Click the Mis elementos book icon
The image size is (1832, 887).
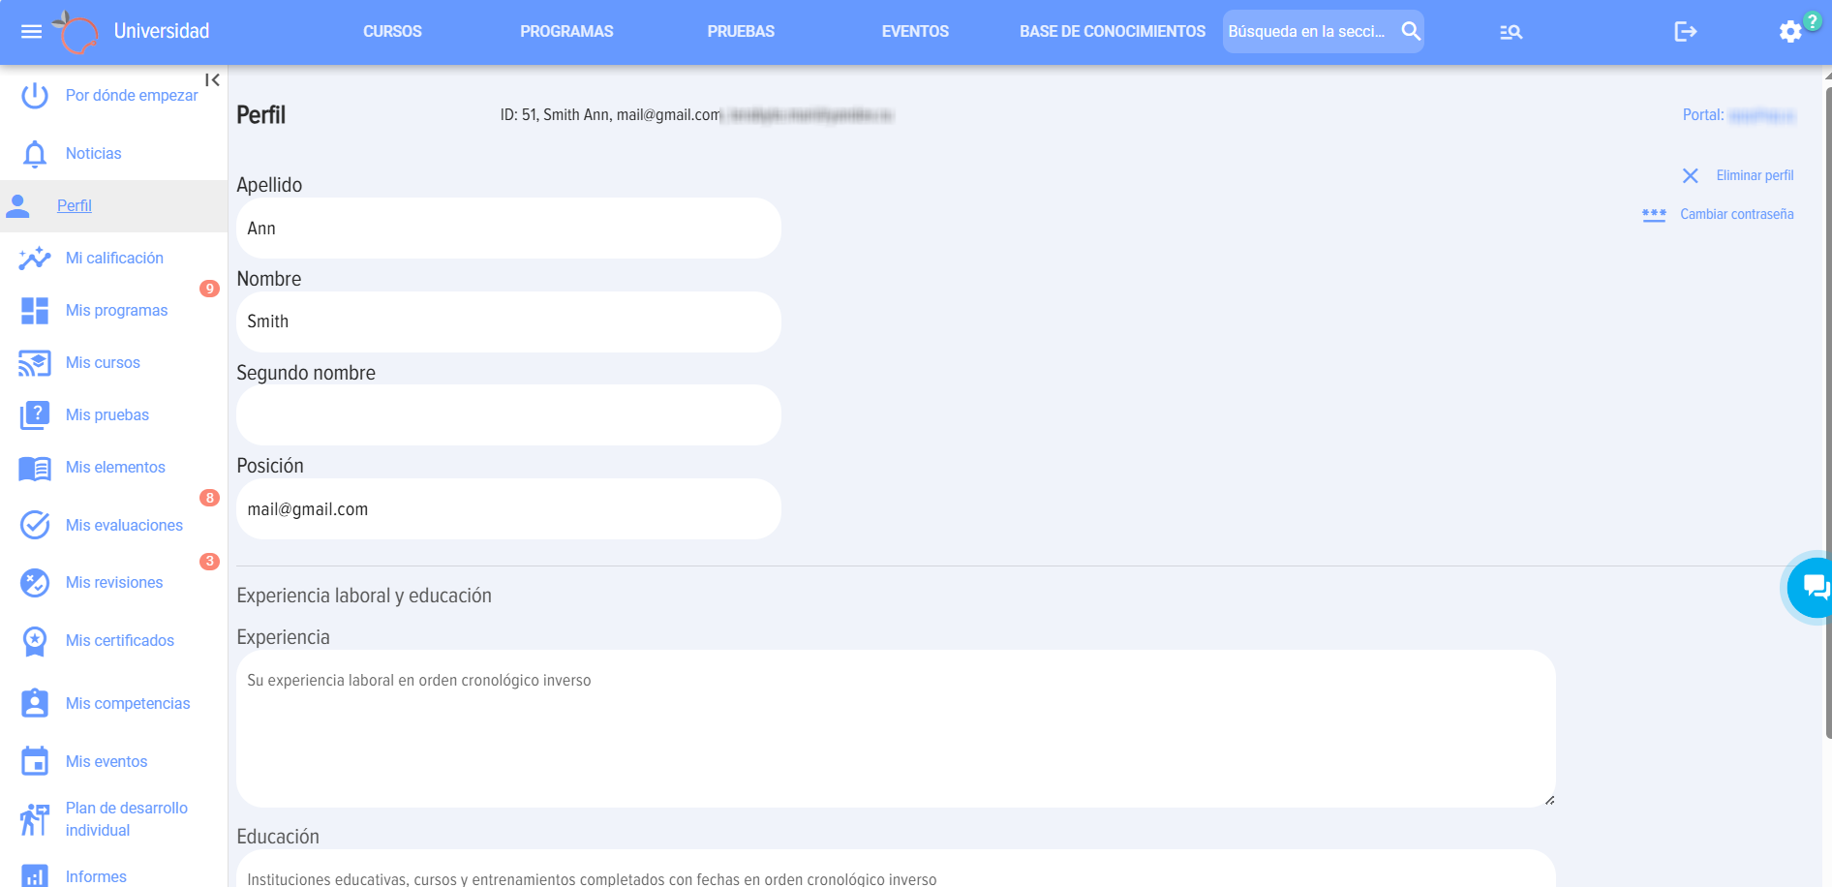click(35, 469)
